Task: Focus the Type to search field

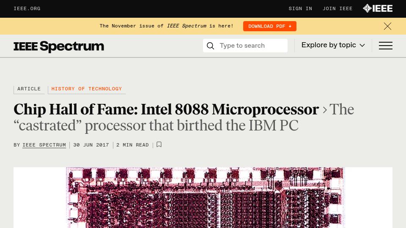Action: (245, 46)
